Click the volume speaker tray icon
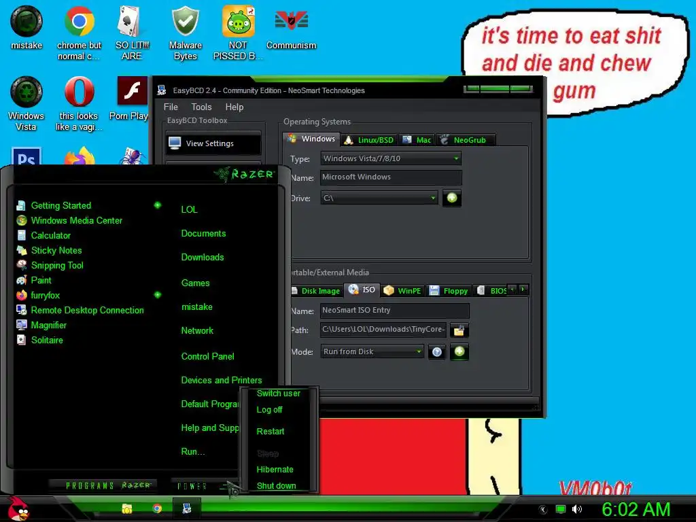This screenshot has width=696, height=522. 577,509
